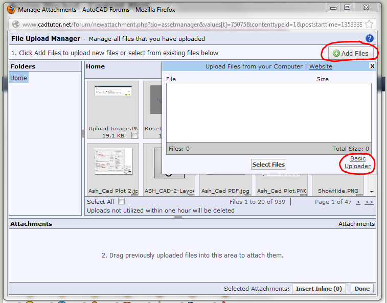Image resolution: width=387 pixels, height=303 pixels.
Task: Click the globe site identity icon
Action: coord(16,24)
